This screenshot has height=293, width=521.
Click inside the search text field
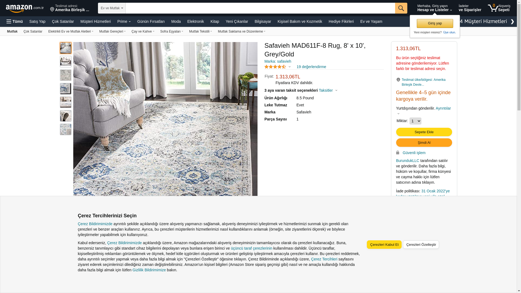pyautogui.click(x=260, y=8)
